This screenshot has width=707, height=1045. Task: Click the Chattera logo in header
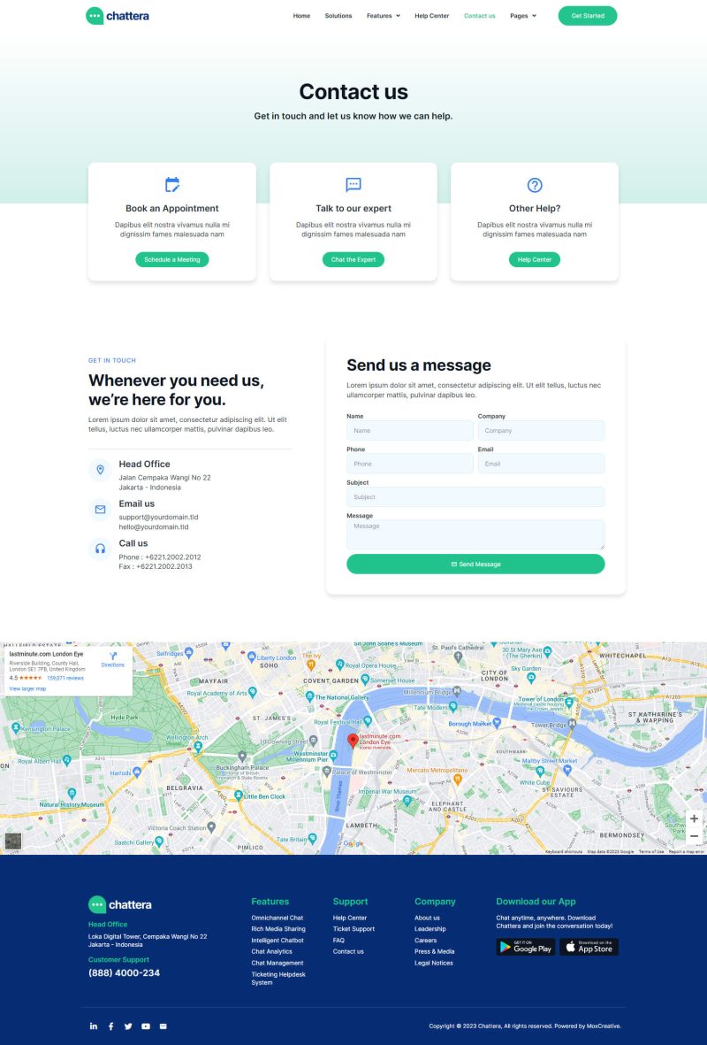118,16
